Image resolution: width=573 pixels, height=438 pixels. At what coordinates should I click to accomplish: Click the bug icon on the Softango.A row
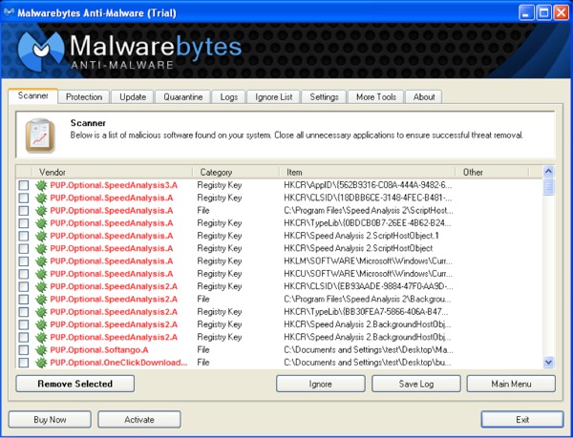point(41,350)
